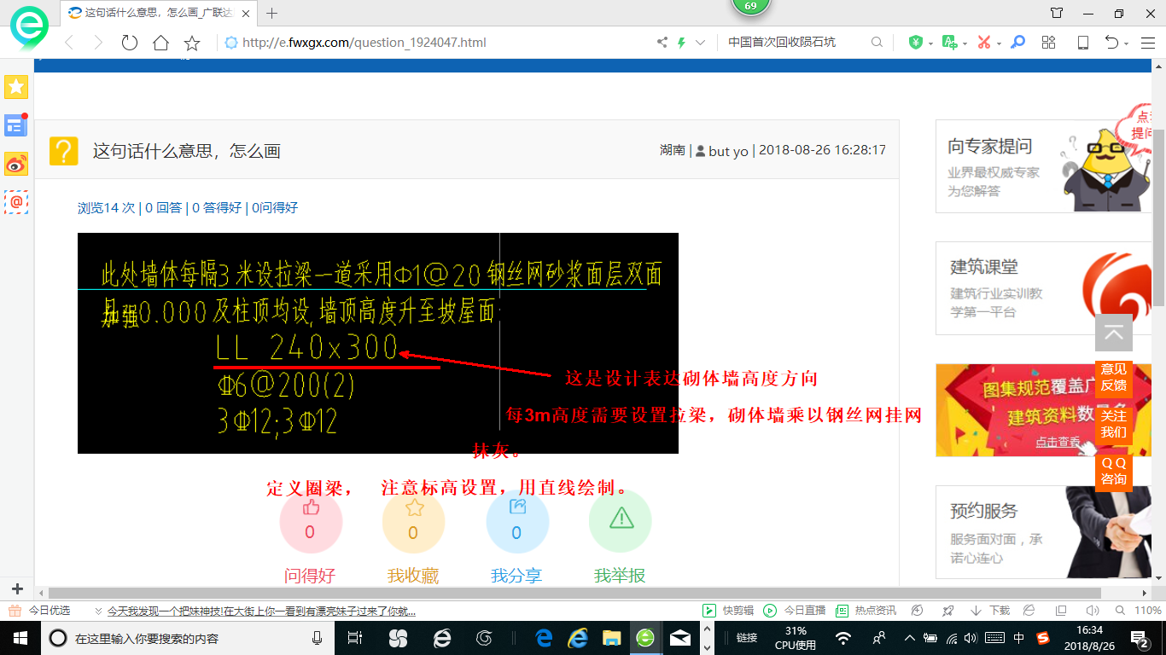Viewport: 1166px width, 655px height.
Task: Click the 我分享 share button
Action: (x=517, y=522)
